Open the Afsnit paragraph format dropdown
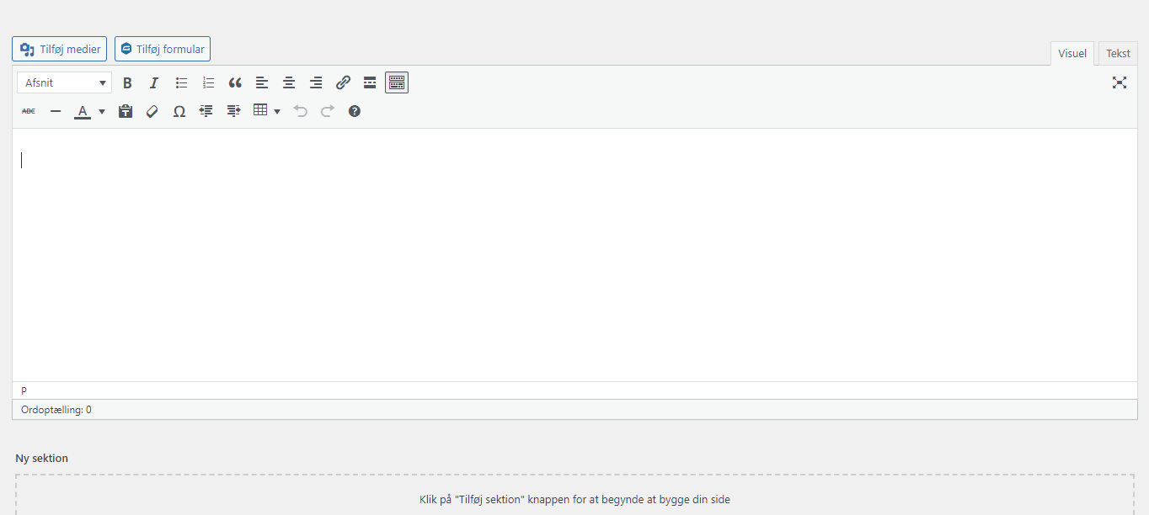The image size is (1149, 515). [x=64, y=82]
